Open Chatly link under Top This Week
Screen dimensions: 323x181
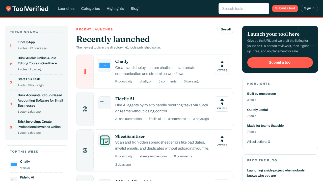pyautogui.click(x=25, y=162)
